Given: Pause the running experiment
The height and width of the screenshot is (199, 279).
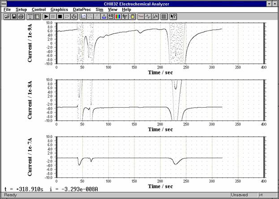Looking at the screenshot, I should pyautogui.click(x=53, y=17).
